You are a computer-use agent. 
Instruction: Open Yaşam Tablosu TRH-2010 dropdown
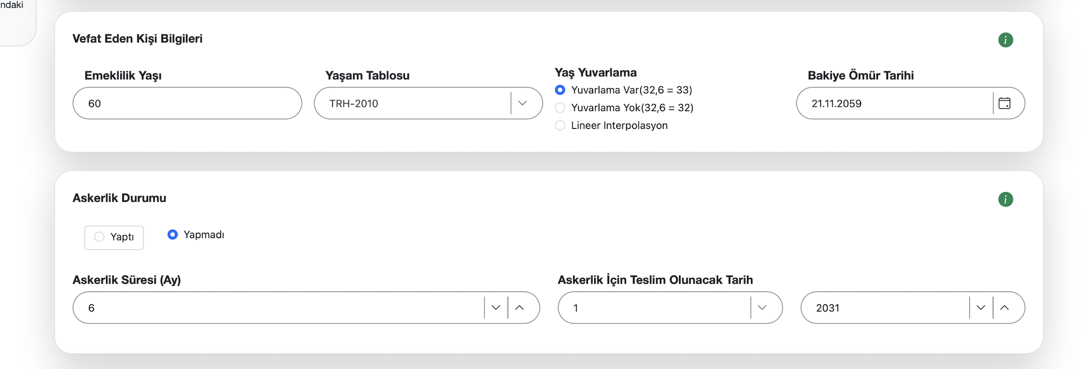(x=428, y=103)
